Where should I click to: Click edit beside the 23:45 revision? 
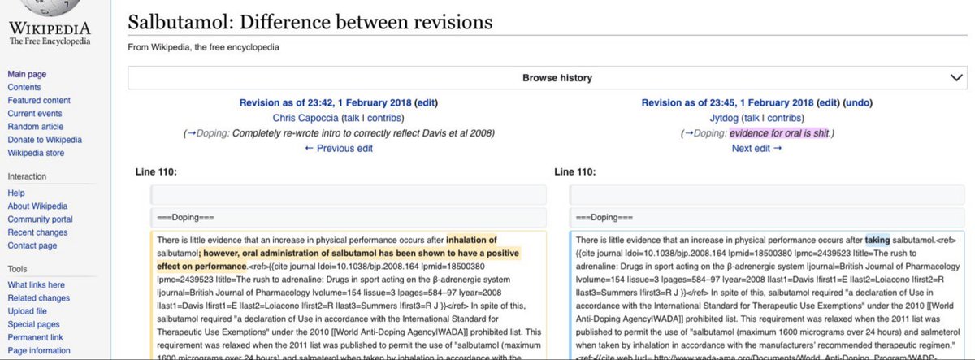[x=828, y=103]
